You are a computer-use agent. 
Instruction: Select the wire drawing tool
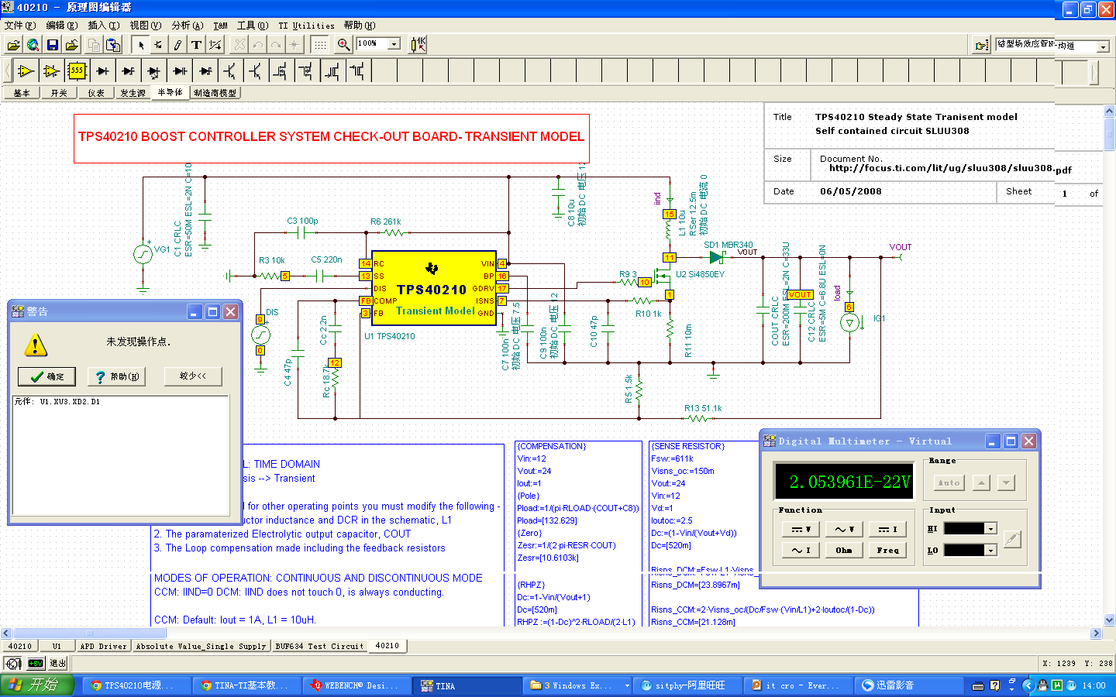click(177, 45)
